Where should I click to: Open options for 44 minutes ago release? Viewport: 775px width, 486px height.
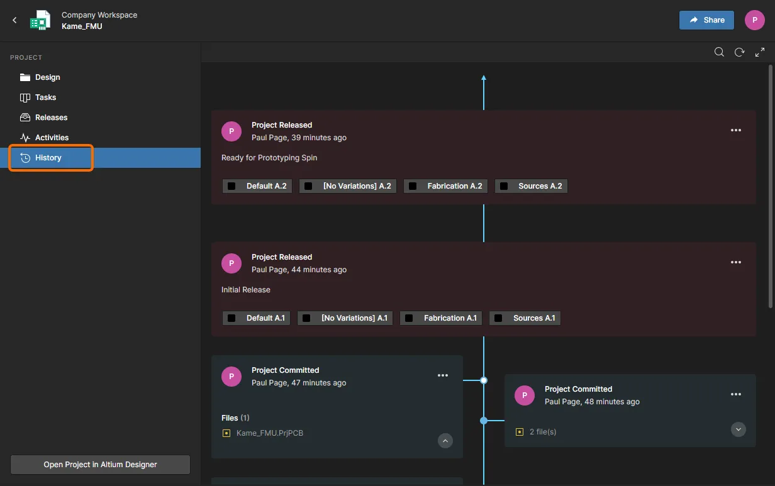pyautogui.click(x=736, y=262)
